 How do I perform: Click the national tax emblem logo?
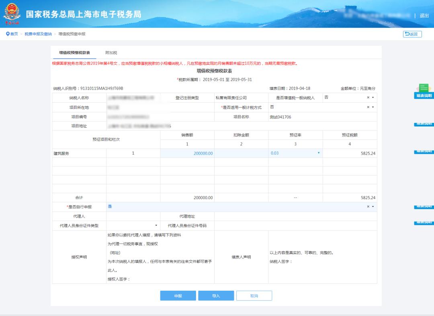12,14
